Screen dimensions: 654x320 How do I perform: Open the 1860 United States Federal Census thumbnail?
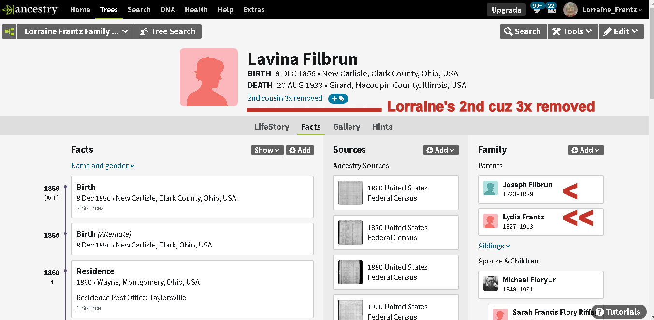(350, 193)
